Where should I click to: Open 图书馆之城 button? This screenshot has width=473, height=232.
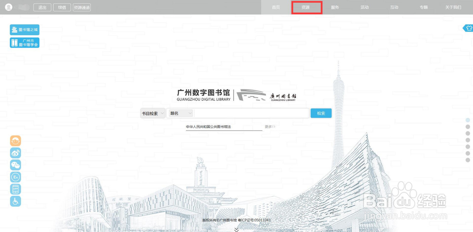(x=25, y=30)
